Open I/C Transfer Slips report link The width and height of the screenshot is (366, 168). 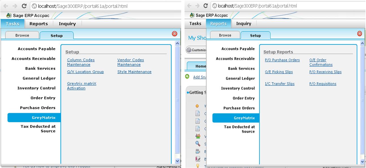(280, 84)
